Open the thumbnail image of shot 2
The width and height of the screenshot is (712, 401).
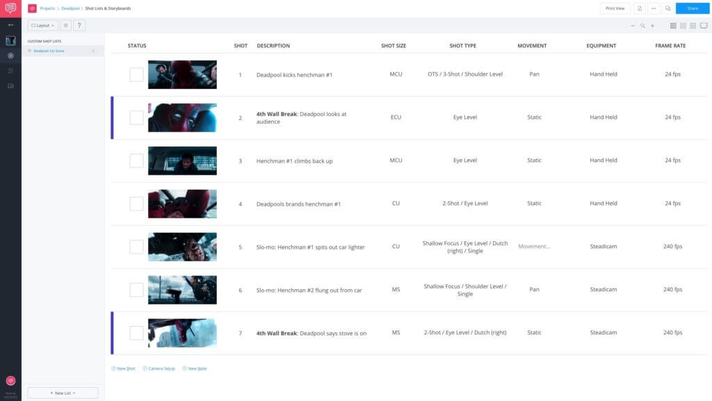click(x=182, y=117)
